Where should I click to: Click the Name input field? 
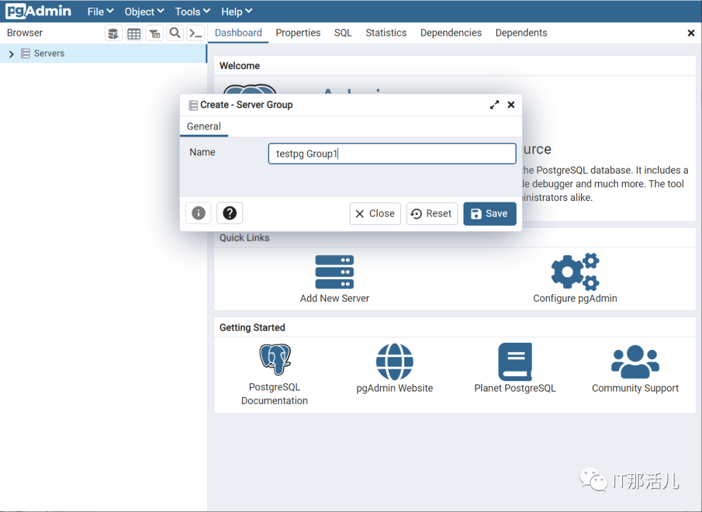392,154
